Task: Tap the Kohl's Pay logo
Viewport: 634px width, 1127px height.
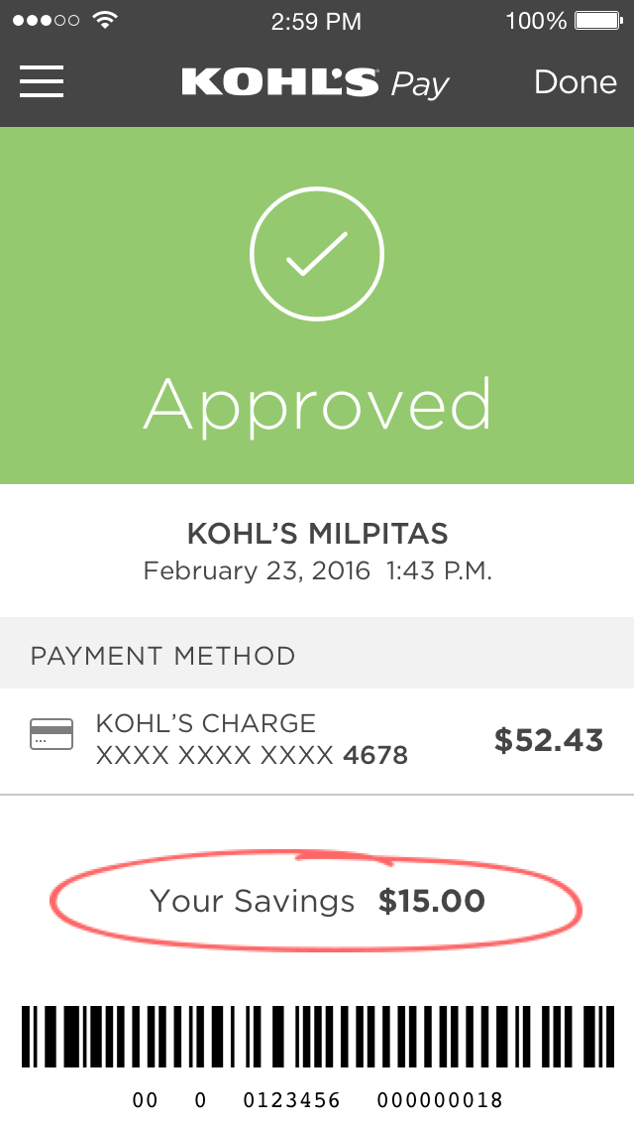Action: click(315, 83)
